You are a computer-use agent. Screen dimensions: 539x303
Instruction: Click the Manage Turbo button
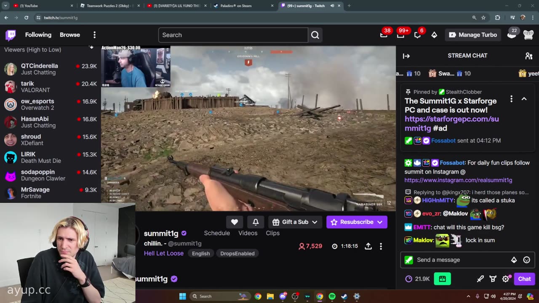[x=473, y=35]
